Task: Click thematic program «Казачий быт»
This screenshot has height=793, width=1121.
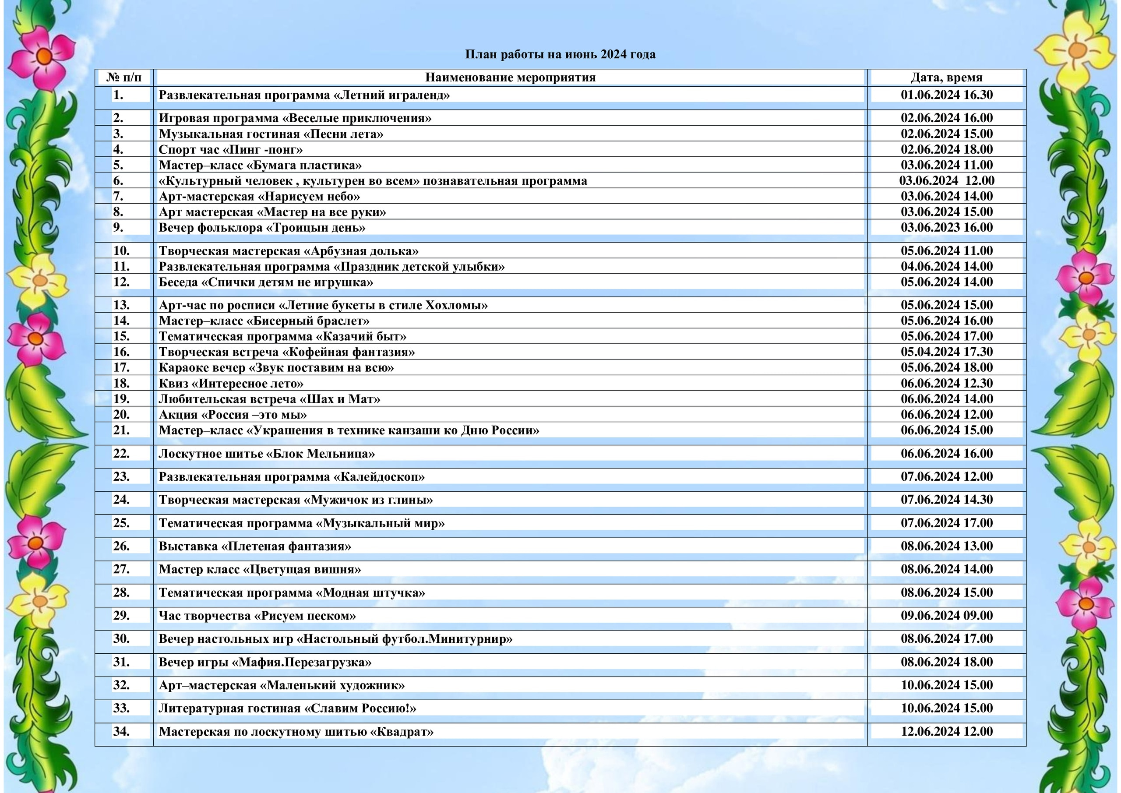Action: pos(283,336)
